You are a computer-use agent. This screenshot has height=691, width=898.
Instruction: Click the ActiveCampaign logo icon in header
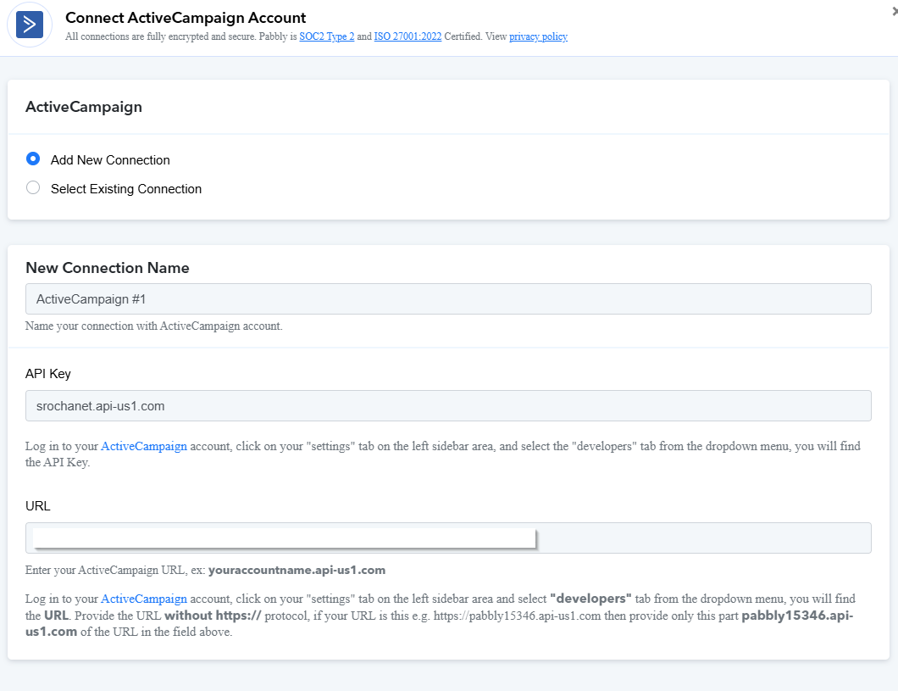pos(30,25)
